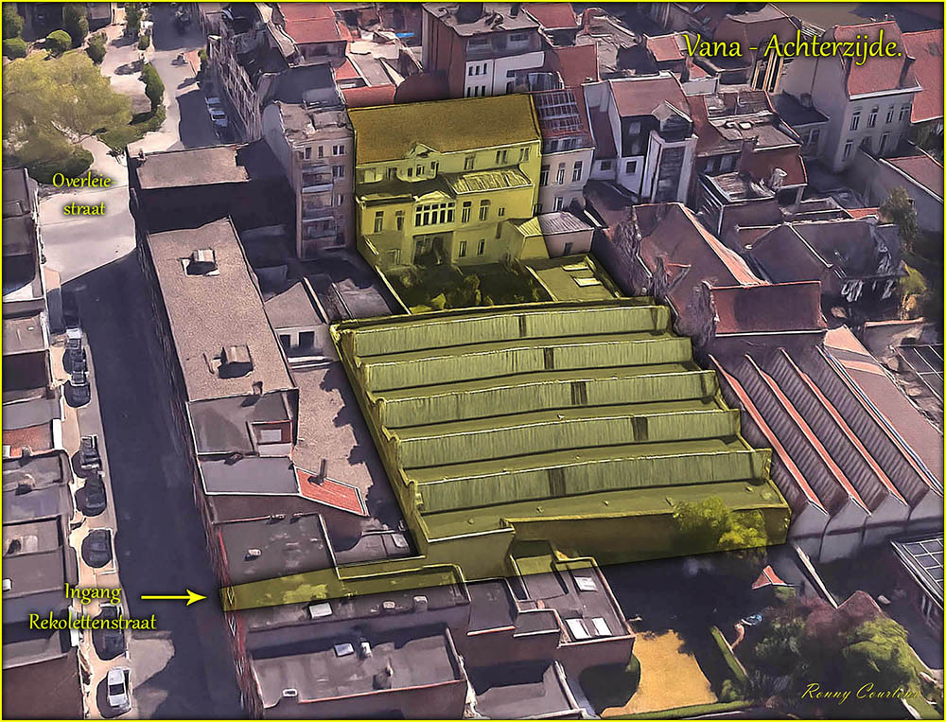Click the white car parked at bottom left
This screenshot has width=946, height=722.
tap(117, 688)
